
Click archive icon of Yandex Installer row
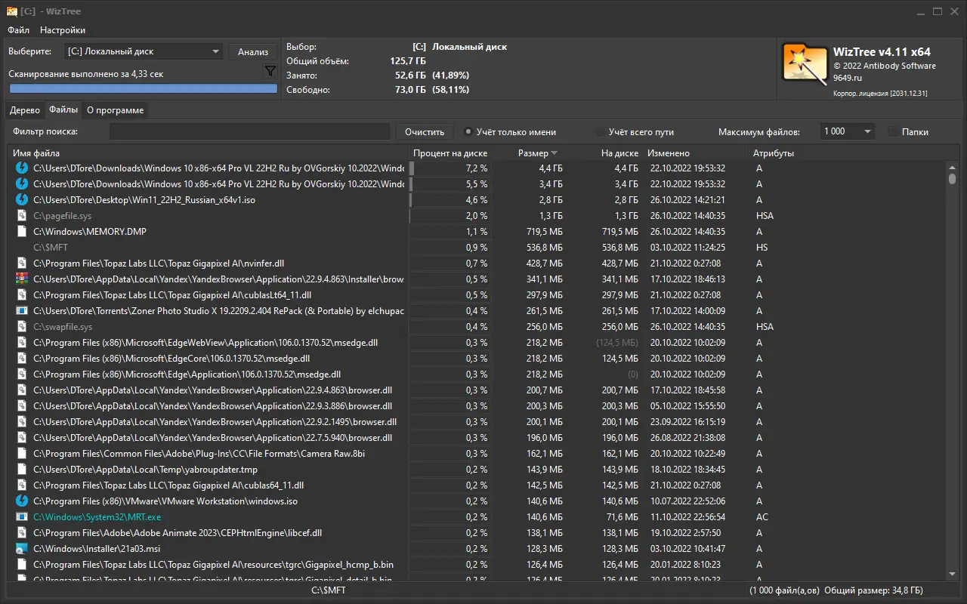pos(22,279)
